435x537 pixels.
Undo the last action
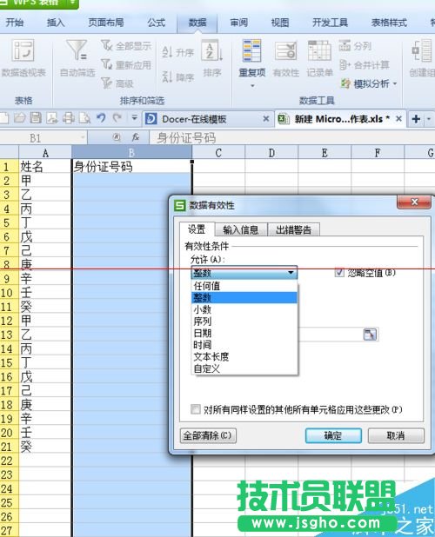[101, 118]
